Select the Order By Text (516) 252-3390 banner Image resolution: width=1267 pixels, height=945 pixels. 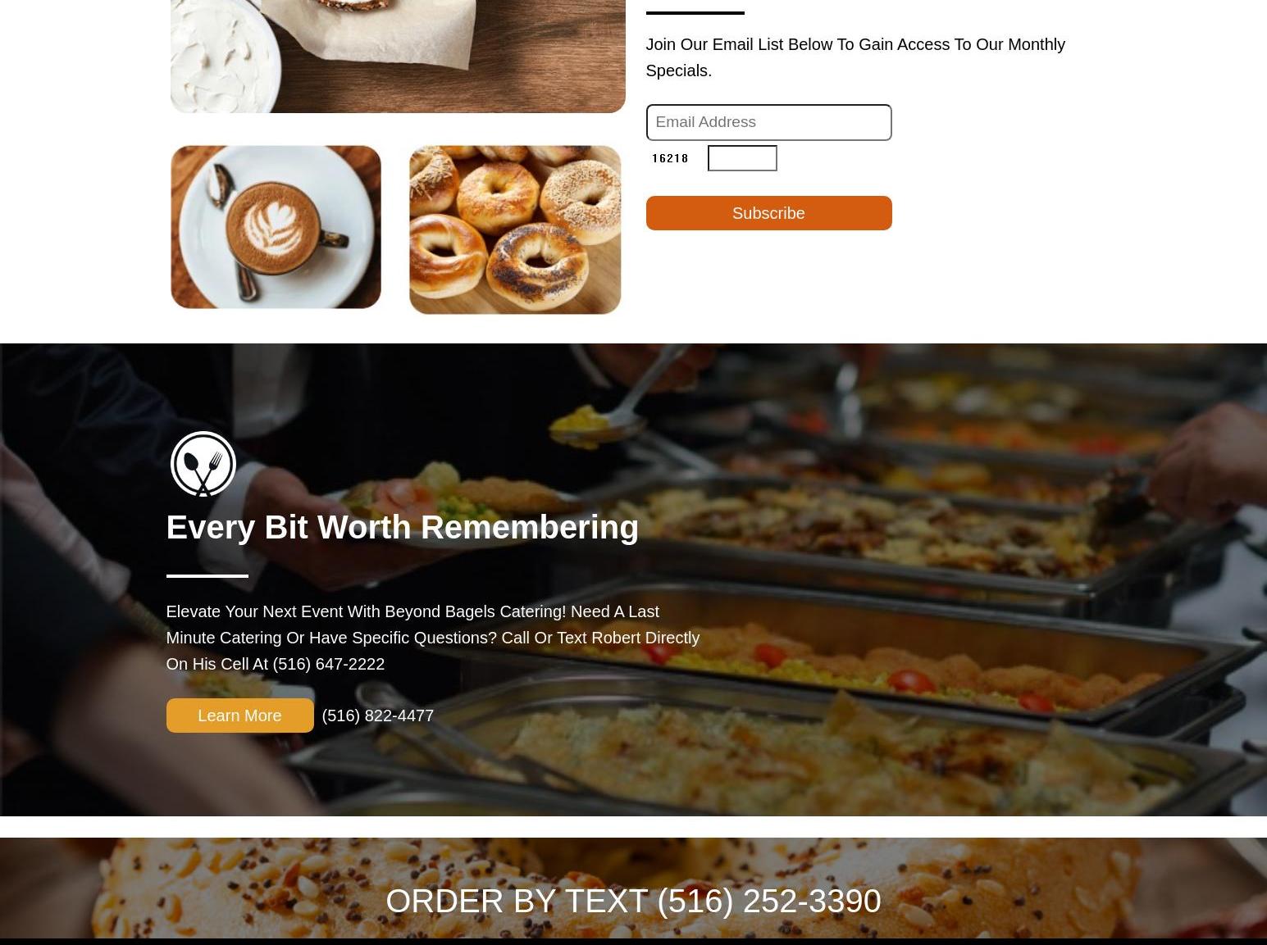[633, 901]
